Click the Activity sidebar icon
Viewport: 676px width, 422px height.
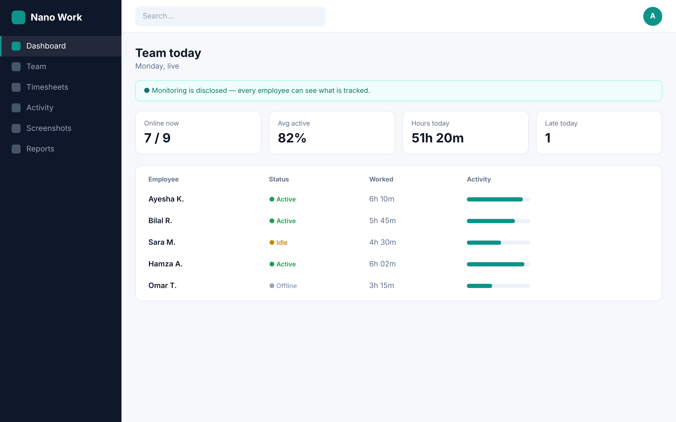16,108
